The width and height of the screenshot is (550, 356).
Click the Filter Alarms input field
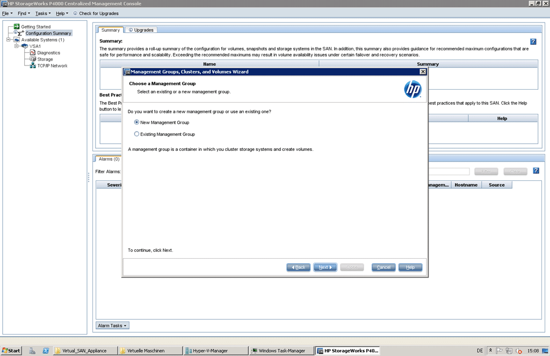(448, 171)
